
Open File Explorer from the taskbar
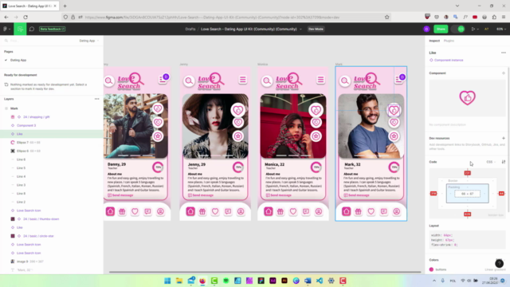click(179, 281)
